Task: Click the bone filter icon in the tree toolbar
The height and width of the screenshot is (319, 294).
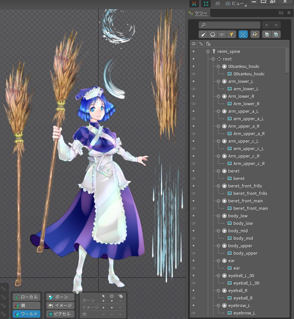Action: tap(203, 34)
